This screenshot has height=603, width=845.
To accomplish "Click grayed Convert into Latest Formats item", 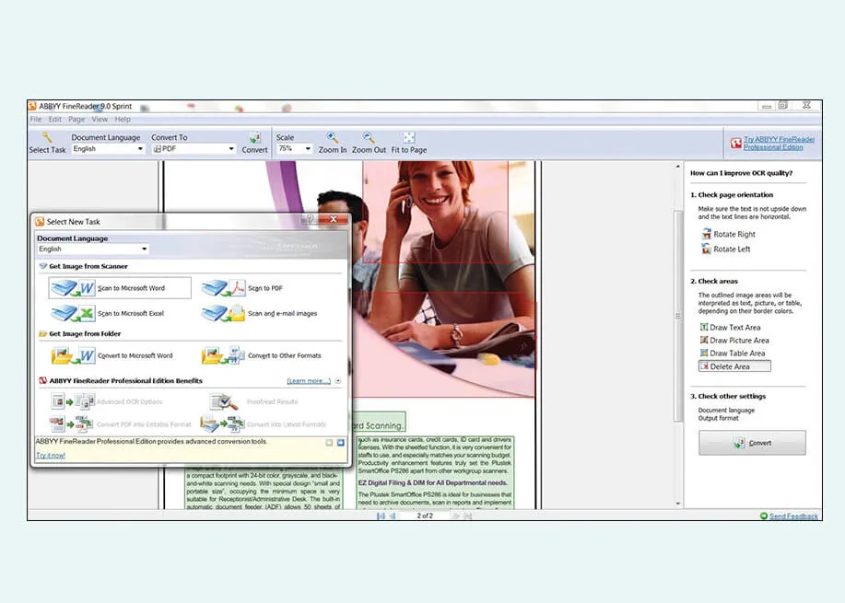I will (263, 424).
